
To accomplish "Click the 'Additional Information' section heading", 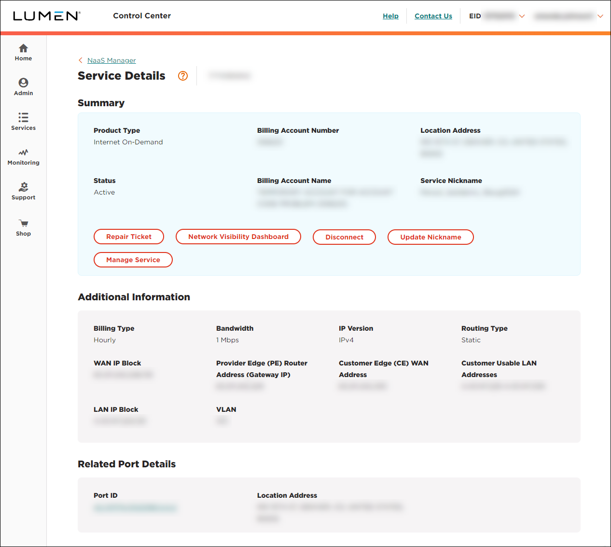I will pos(134,297).
